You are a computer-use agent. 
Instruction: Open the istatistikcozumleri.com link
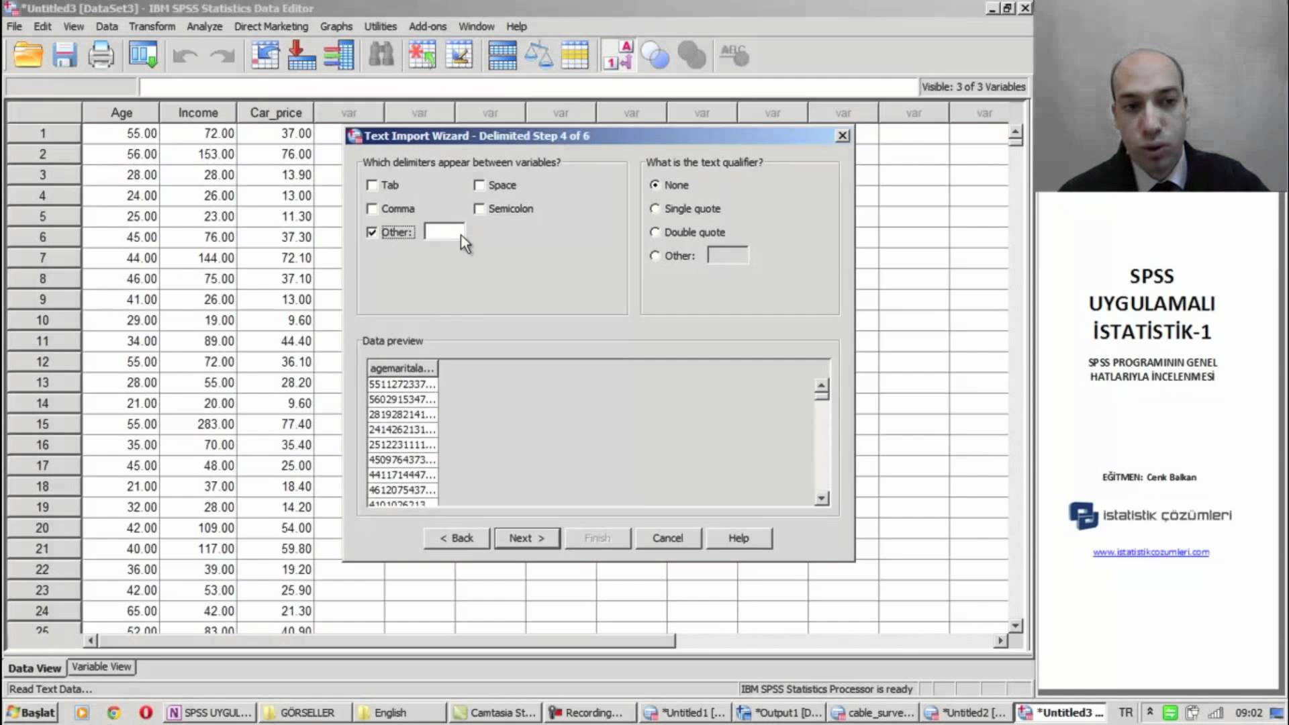point(1151,552)
